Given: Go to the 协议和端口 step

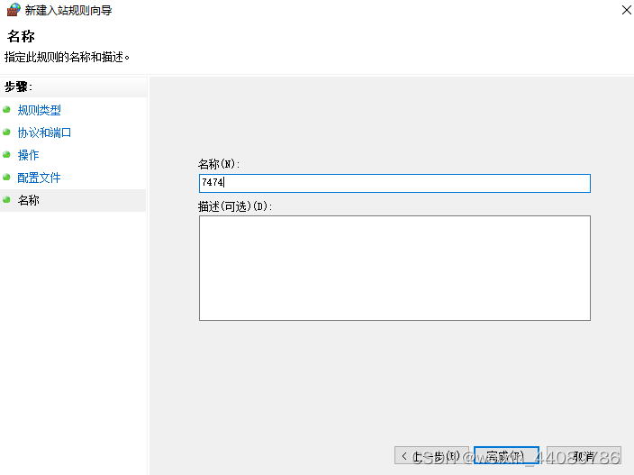Looking at the screenshot, I should click(x=44, y=132).
